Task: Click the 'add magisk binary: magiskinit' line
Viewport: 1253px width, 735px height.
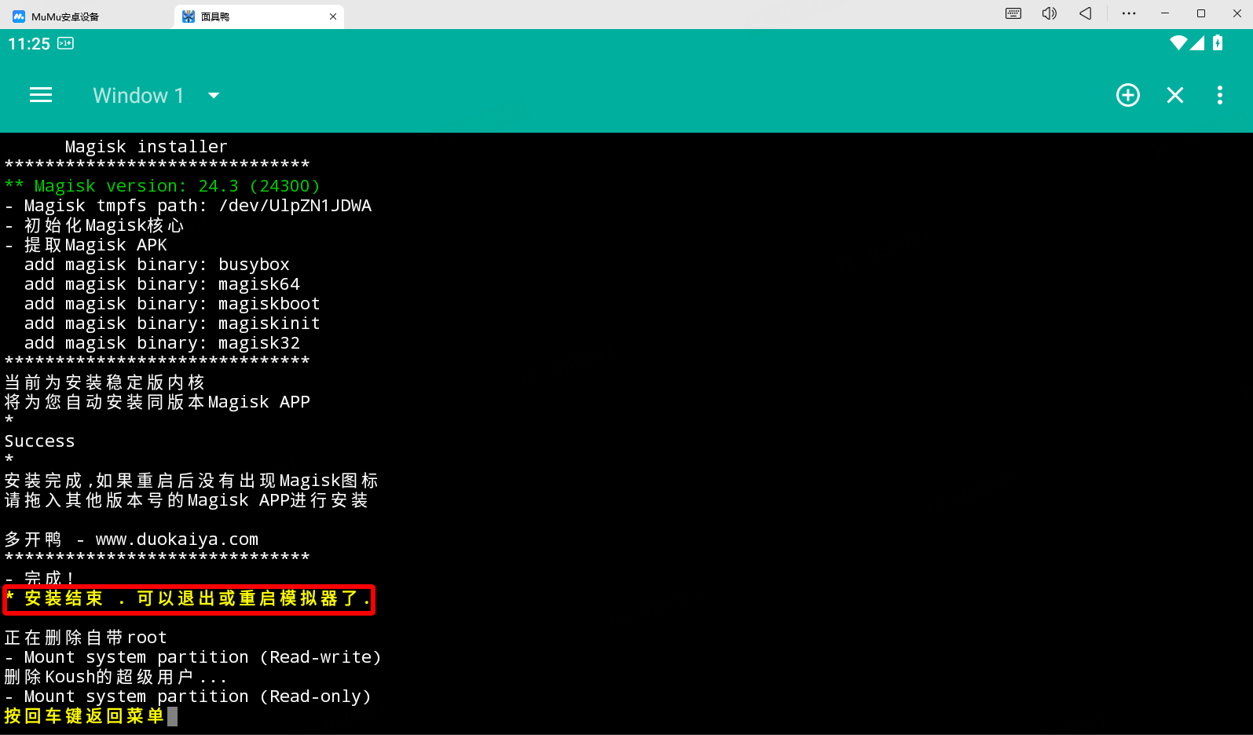Action: [x=172, y=324]
